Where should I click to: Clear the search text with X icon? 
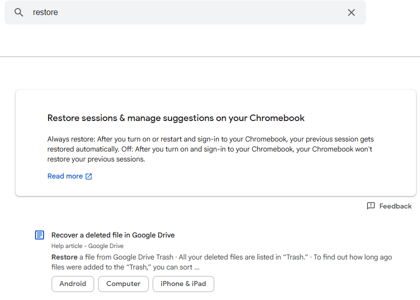click(x=351, y=12)
